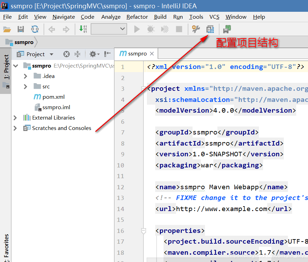
Task: Click ssmpro Maven Webapp name text
Action: click(220, 187)
